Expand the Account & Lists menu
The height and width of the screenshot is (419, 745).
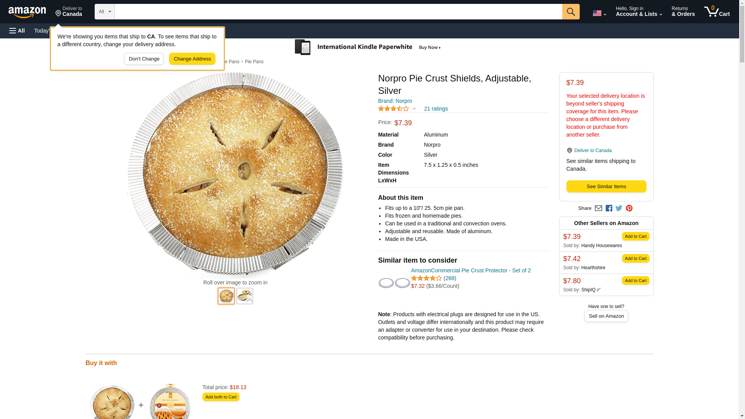point(639,12)
